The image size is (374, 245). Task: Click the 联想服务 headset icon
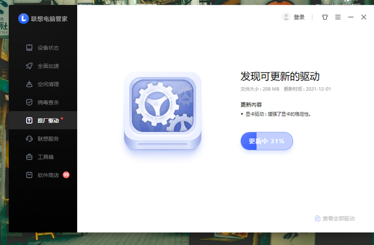29,139
